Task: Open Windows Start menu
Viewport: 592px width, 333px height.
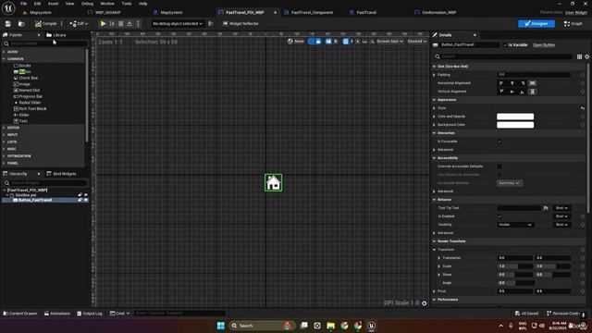Action: [x=221, y=326]
